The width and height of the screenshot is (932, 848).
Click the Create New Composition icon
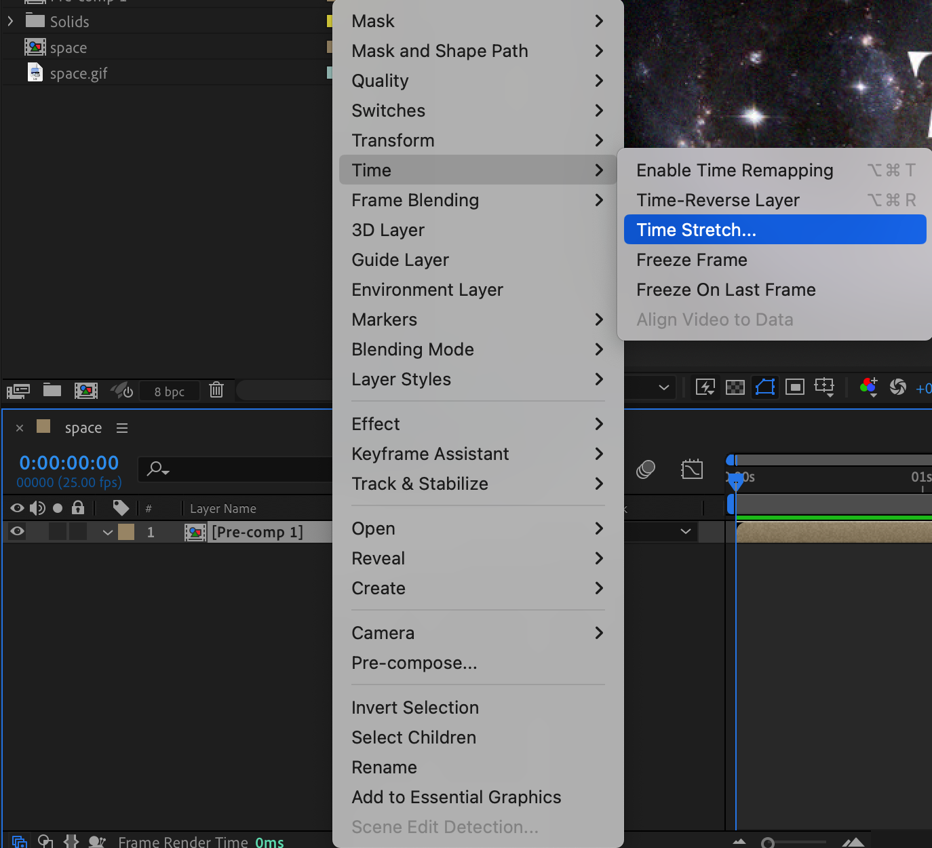(x=86, y=391)
